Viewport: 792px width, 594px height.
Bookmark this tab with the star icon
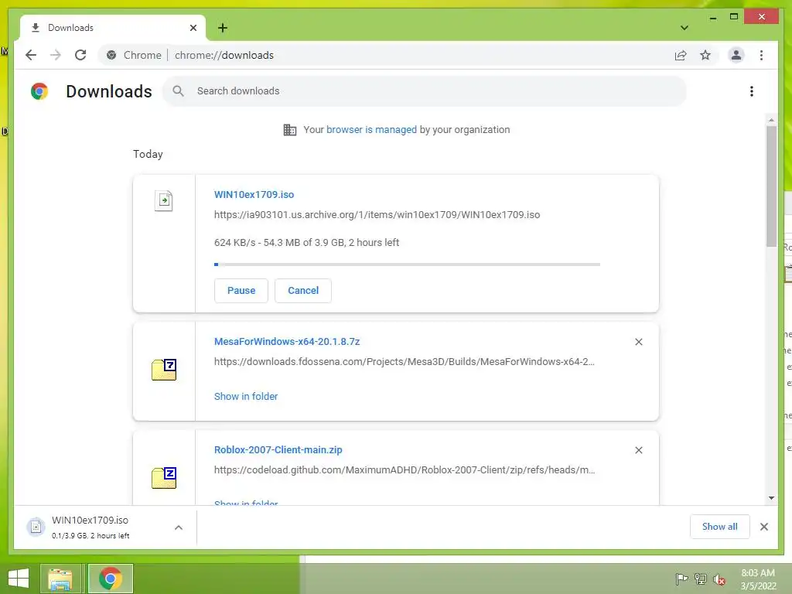coord(705,55)
